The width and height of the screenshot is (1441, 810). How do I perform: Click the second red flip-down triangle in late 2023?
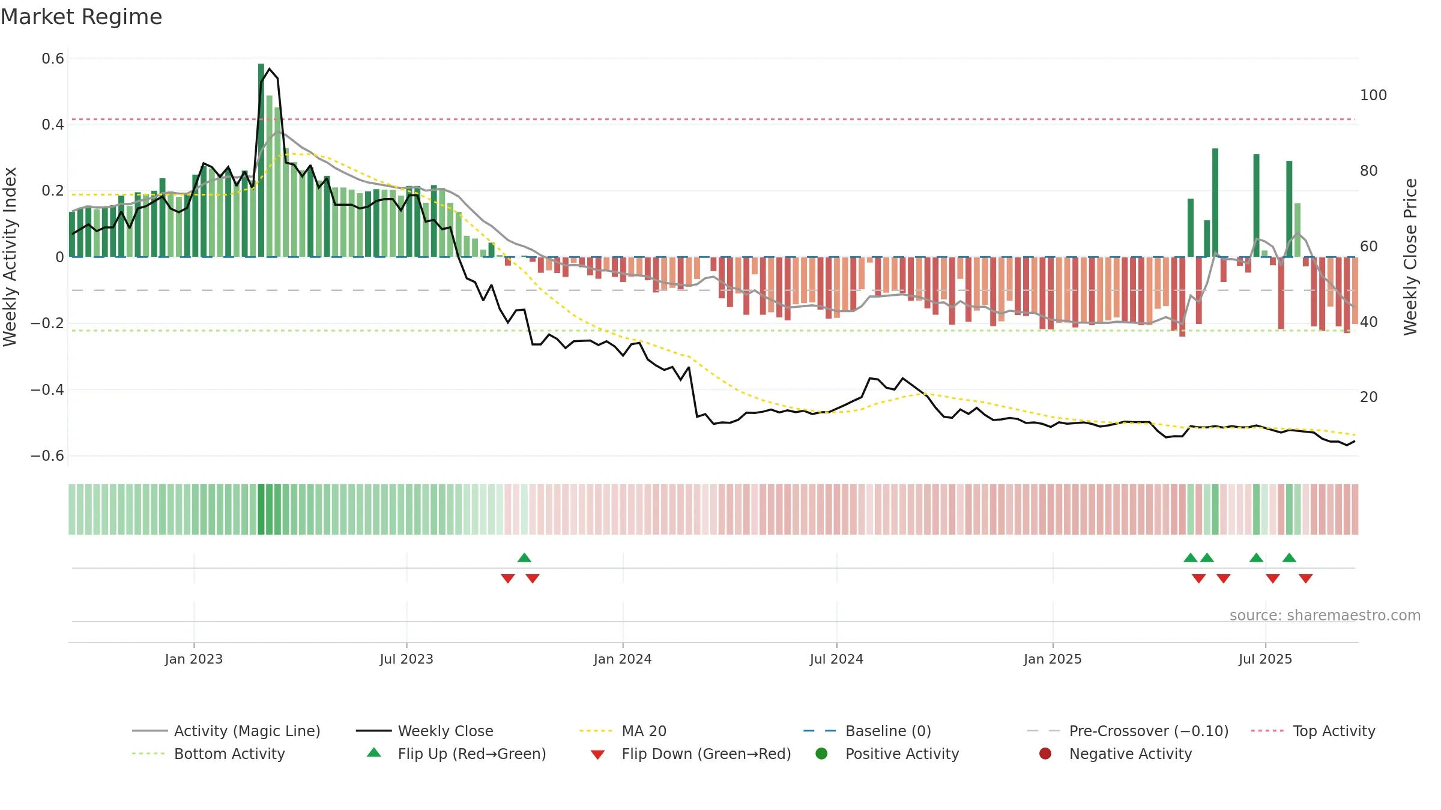[x=533, y=578]
